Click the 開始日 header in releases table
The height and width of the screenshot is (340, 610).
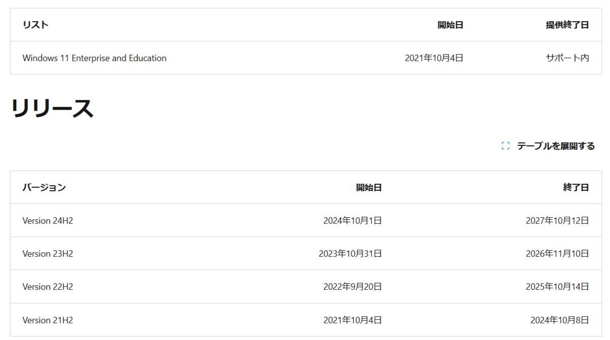click(369, 187)
